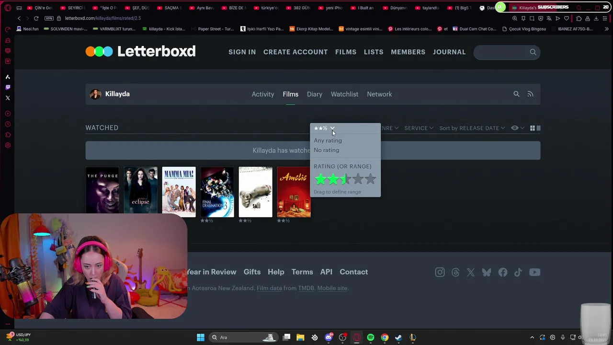This screenshot has width=613, height=345.
Task: Open Twitch in Opera sidebar
Action: click(x=8, y=87)
